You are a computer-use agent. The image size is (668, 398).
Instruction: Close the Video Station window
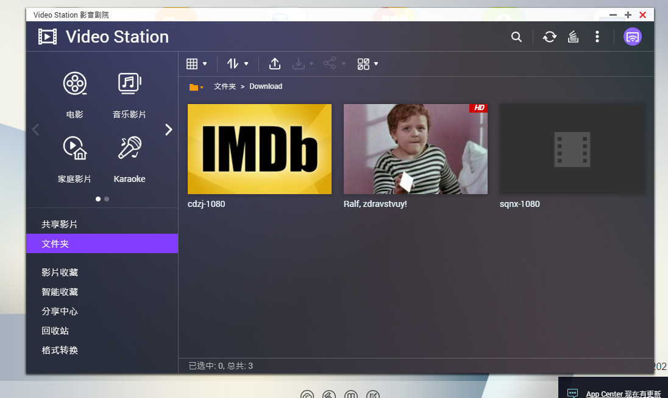pos(643,15)
